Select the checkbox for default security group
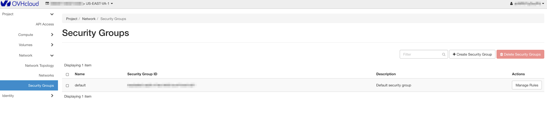The image size is (547, 123). click(67, 86)
